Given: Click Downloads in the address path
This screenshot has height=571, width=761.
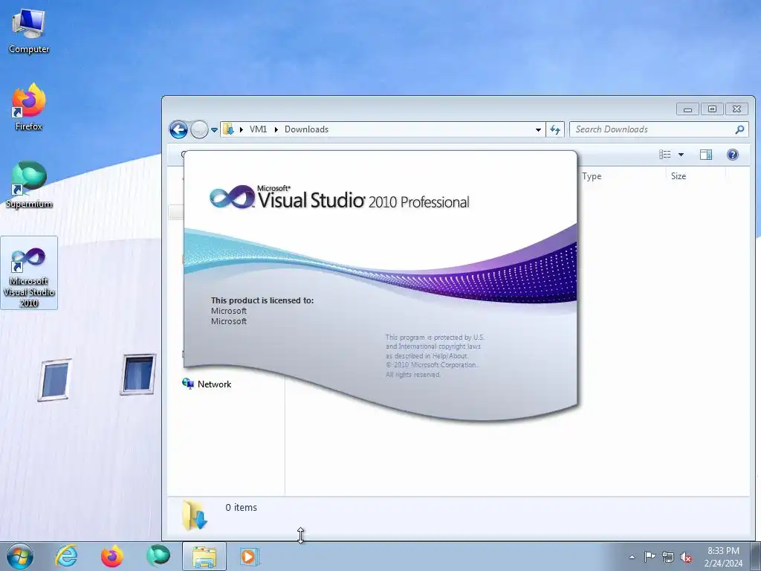Looking at the screenshot, I should (x=306, y=129).
